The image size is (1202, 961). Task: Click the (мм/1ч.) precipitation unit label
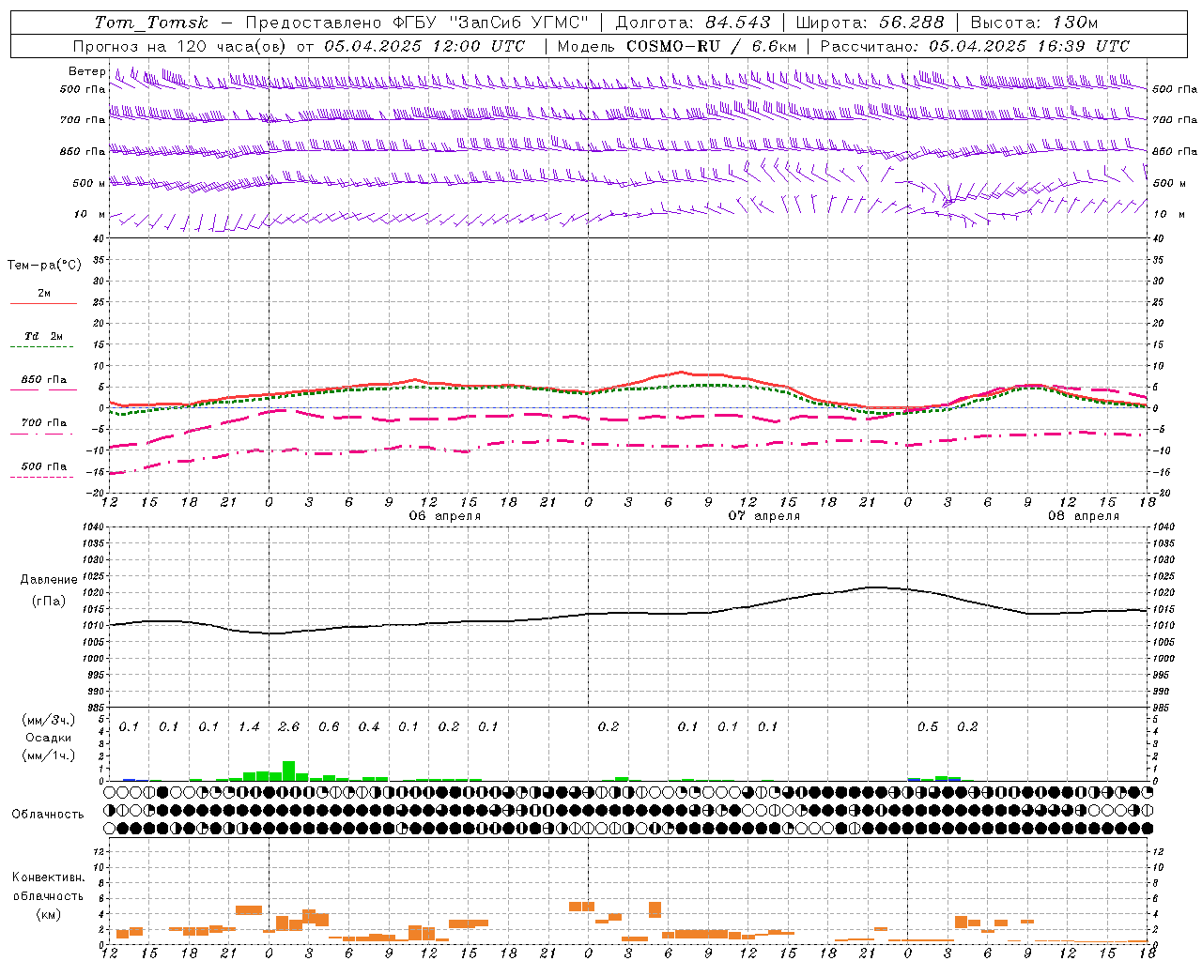[48, 755]
